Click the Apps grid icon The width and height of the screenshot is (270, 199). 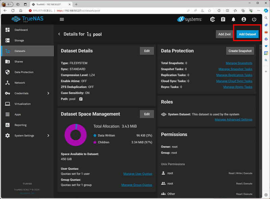coord(7,114)
